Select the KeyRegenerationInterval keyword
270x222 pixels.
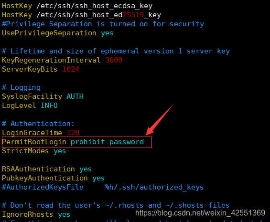click(51, 61)
